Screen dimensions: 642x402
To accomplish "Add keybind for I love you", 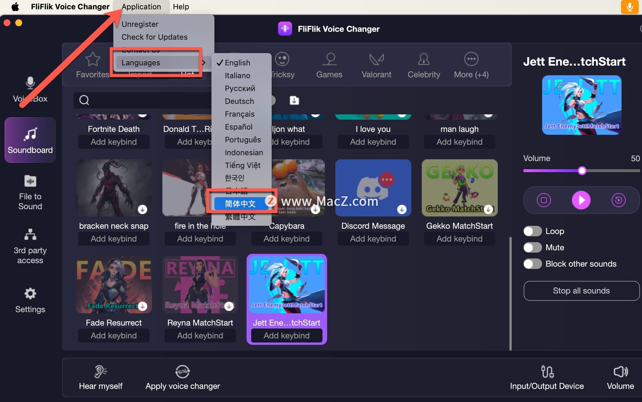I will 373,142.
